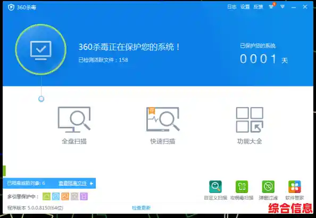
Task: Click the blue second engine icon
Action: click(x=56, y=196)
